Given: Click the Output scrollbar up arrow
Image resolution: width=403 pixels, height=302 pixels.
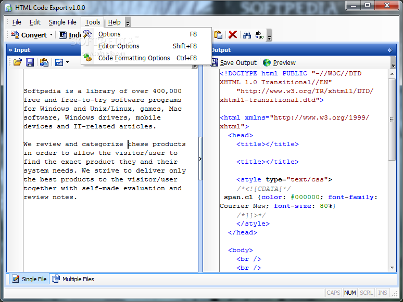Looking at the screenshot, I should tap(392, 74).
